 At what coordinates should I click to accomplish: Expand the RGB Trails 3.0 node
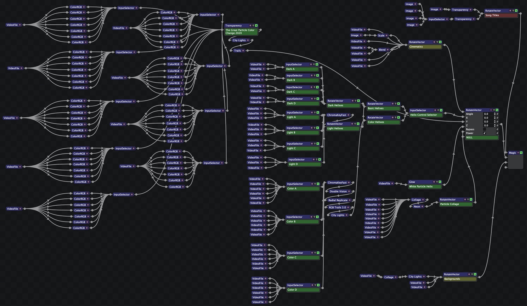[x=348, y=207]
